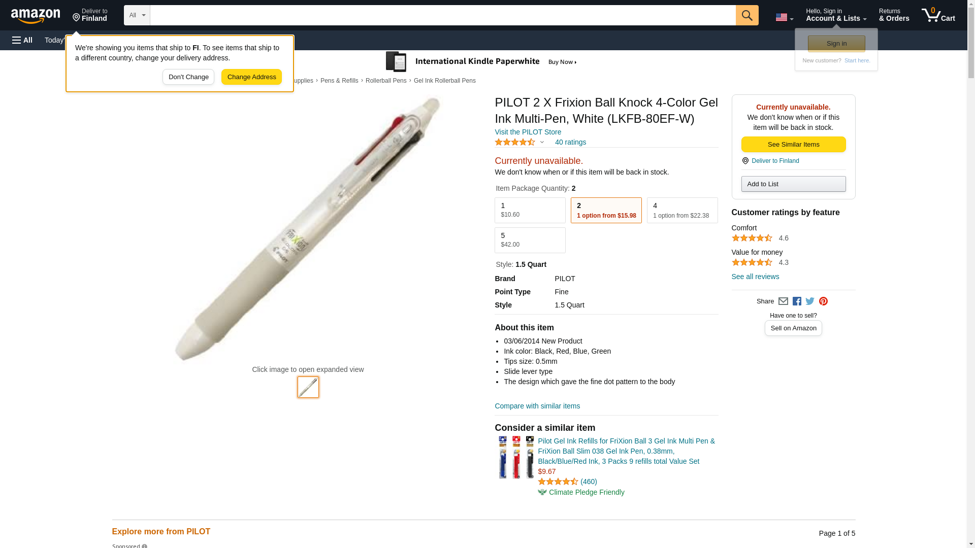This screenshot has height=548, width=975.
Task: Click the magnifying glass search button
Action: click(746, 15)
